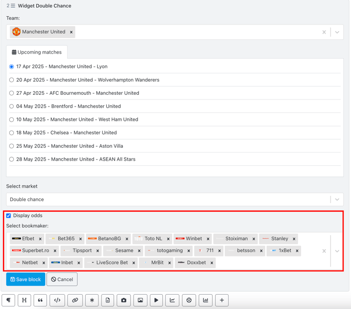Image resolution: width=351 pixels, height=309 pixels.
Task: Click the asterisk highlight block icon
Action: pyautogui.click(x=92, y=300)
